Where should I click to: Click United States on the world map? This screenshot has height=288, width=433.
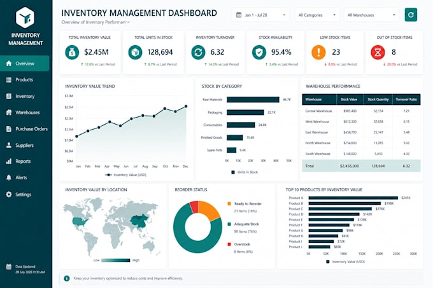pyautogui.click(x=80, y=222)
